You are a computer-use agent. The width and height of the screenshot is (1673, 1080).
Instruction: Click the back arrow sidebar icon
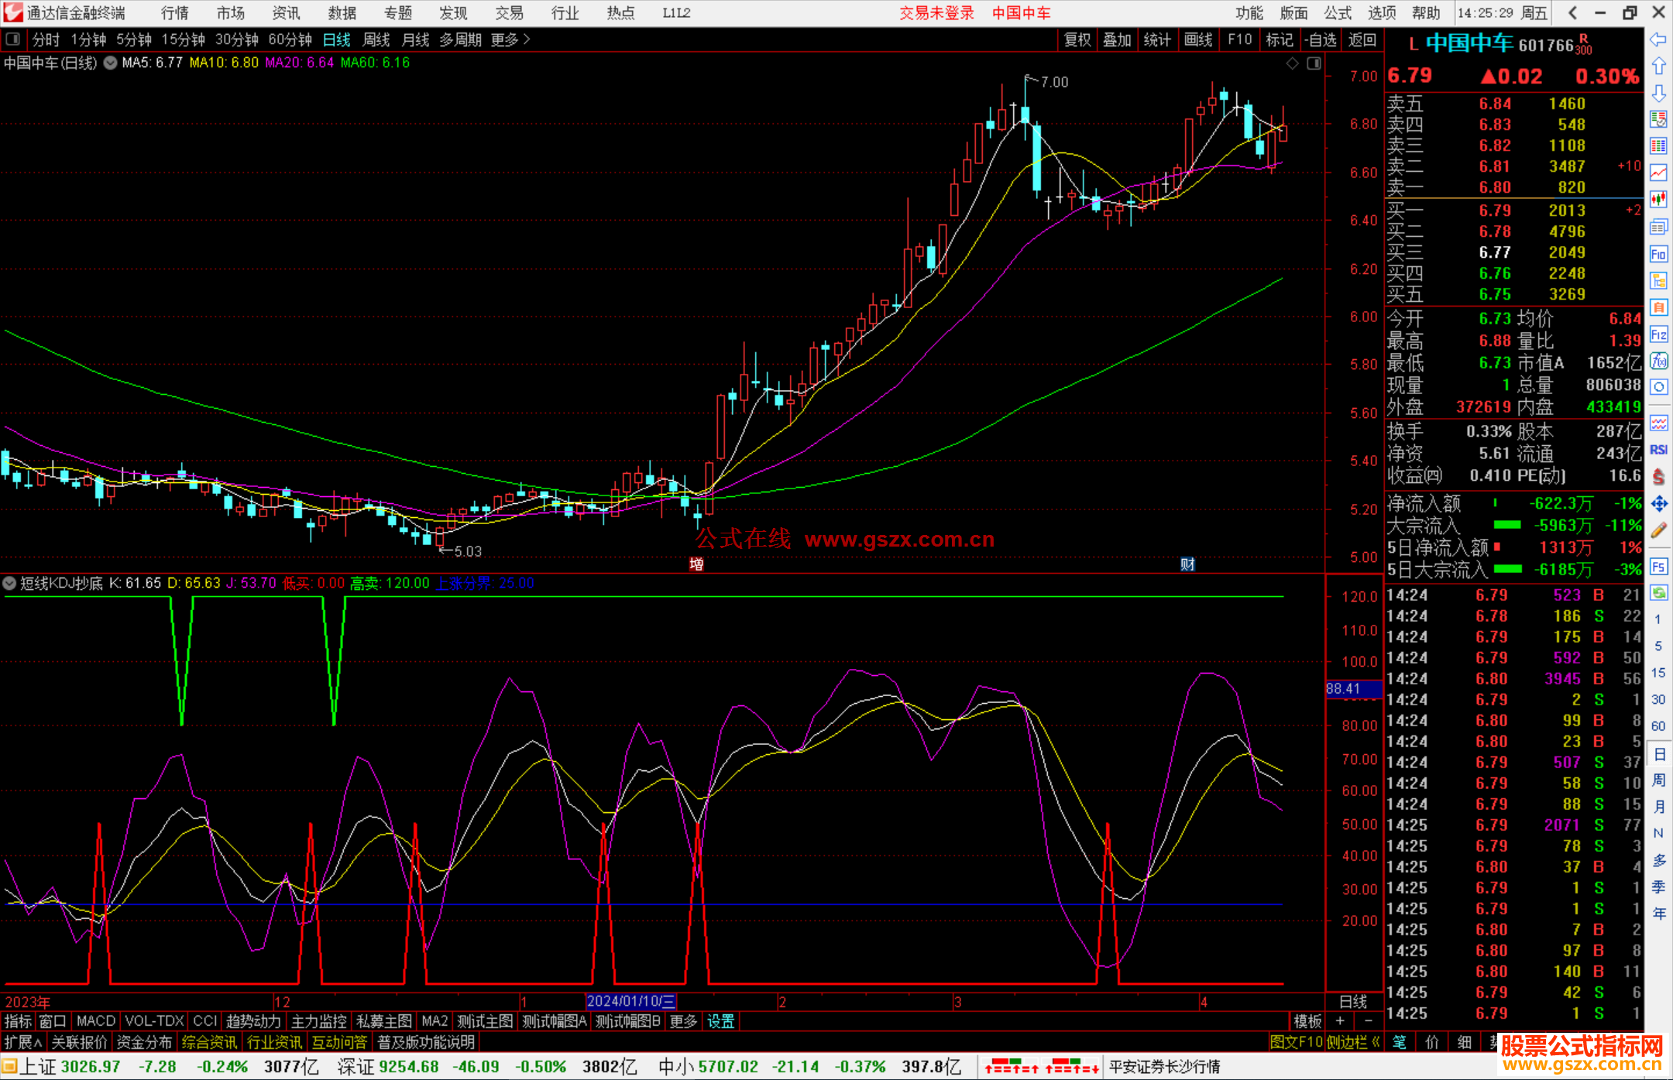coord(1658,39)
